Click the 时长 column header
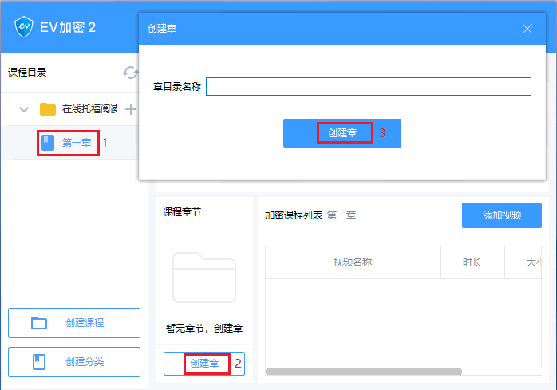557x390 pixels. point(472,262)
